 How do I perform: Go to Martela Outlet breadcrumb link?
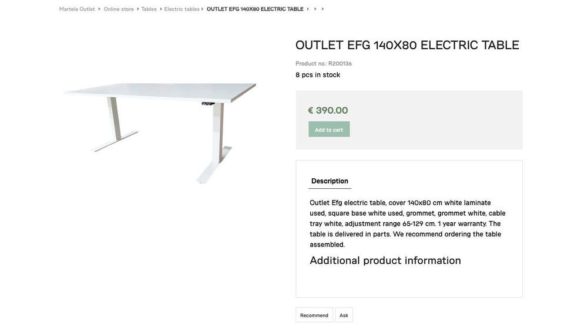click(x=77, y=9)
